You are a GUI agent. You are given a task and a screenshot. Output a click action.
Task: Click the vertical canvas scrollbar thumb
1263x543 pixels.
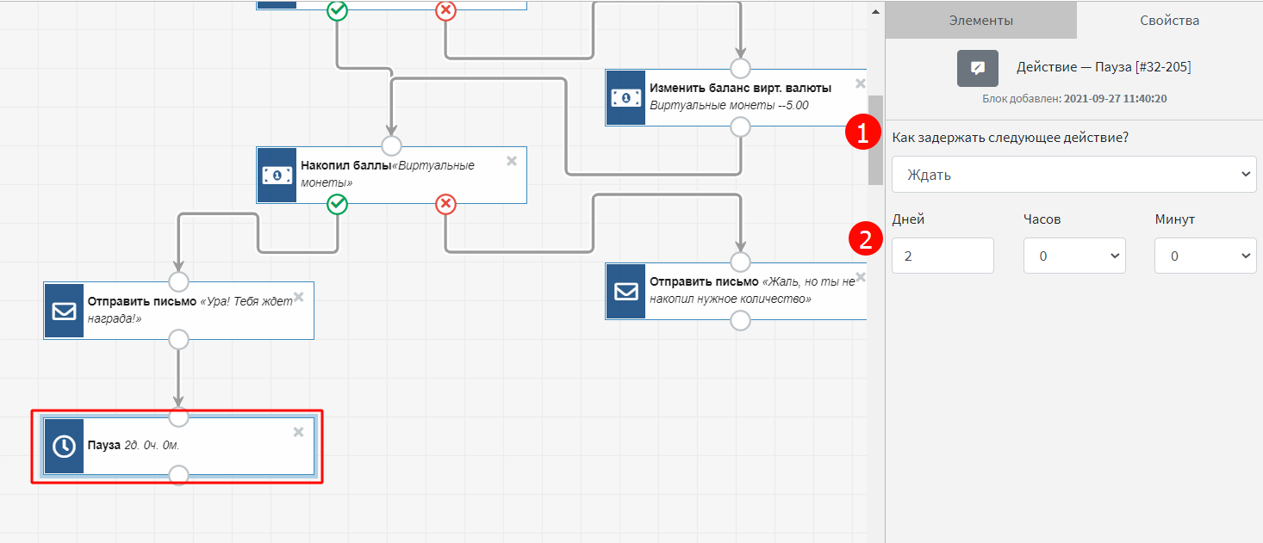[875, 138]
